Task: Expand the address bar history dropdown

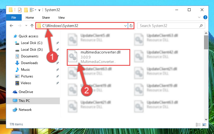Action: pyautogui.click(x=126, y=26)
